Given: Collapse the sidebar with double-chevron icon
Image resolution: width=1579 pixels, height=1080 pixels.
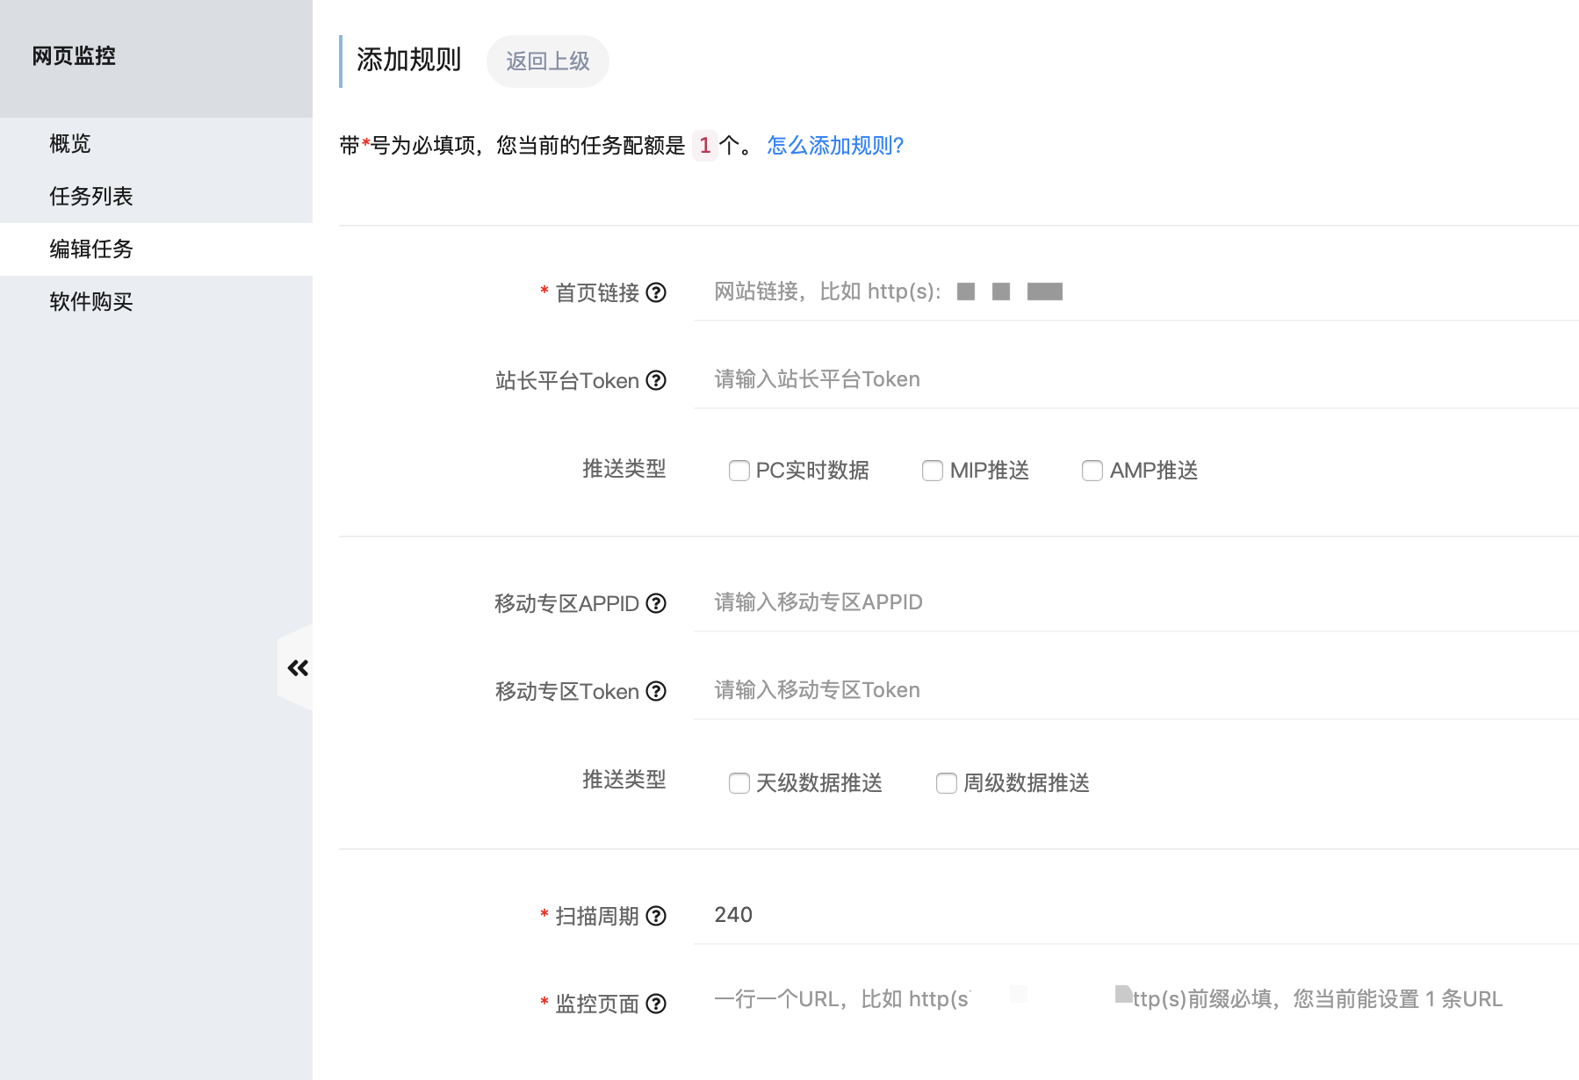Looking at the screenshot, I should pyautogui.click(x=298, y=668).
